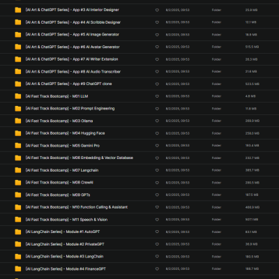Click folder icon beside M11 Speech & Vision
This screenshot has width=279, height=279.
(18, 219)
